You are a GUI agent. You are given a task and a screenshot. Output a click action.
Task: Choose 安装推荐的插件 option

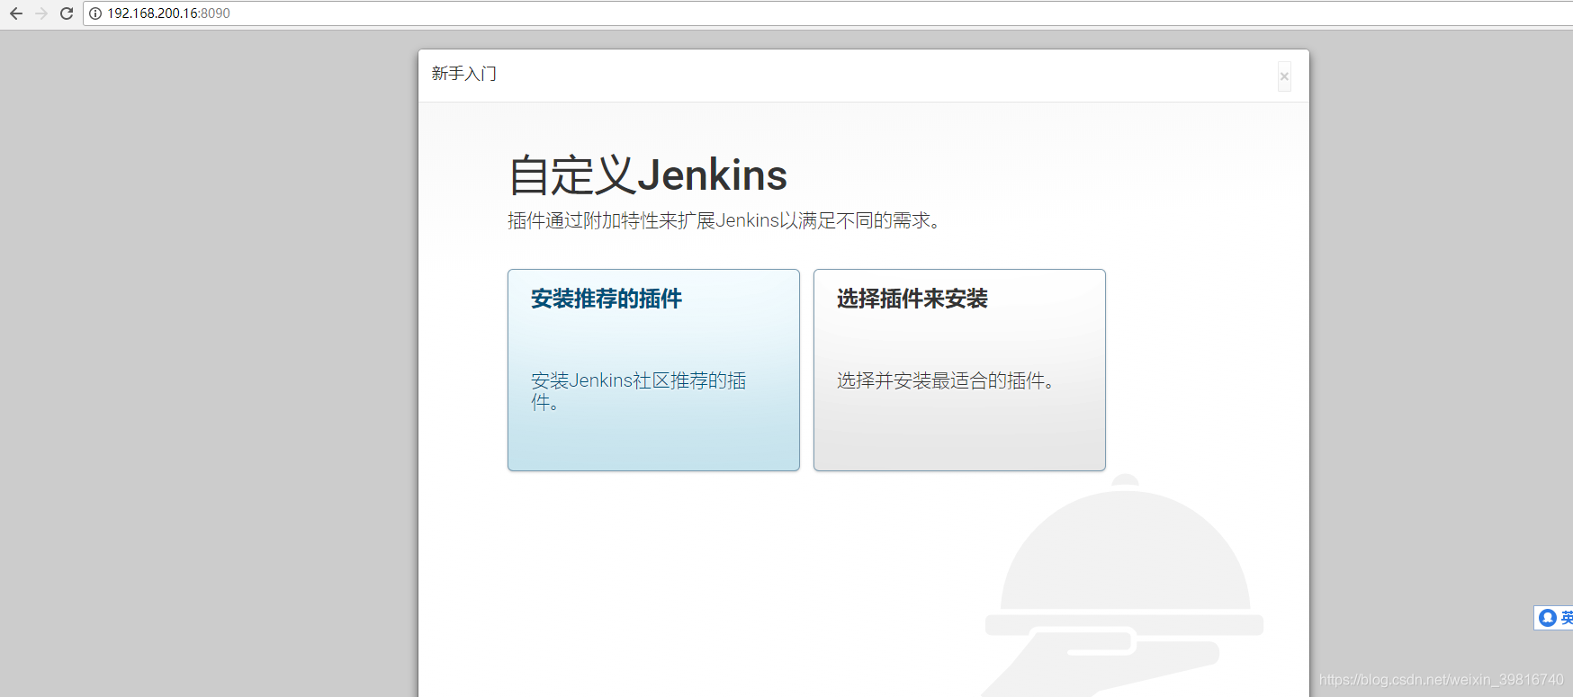[x=653, y=370]
